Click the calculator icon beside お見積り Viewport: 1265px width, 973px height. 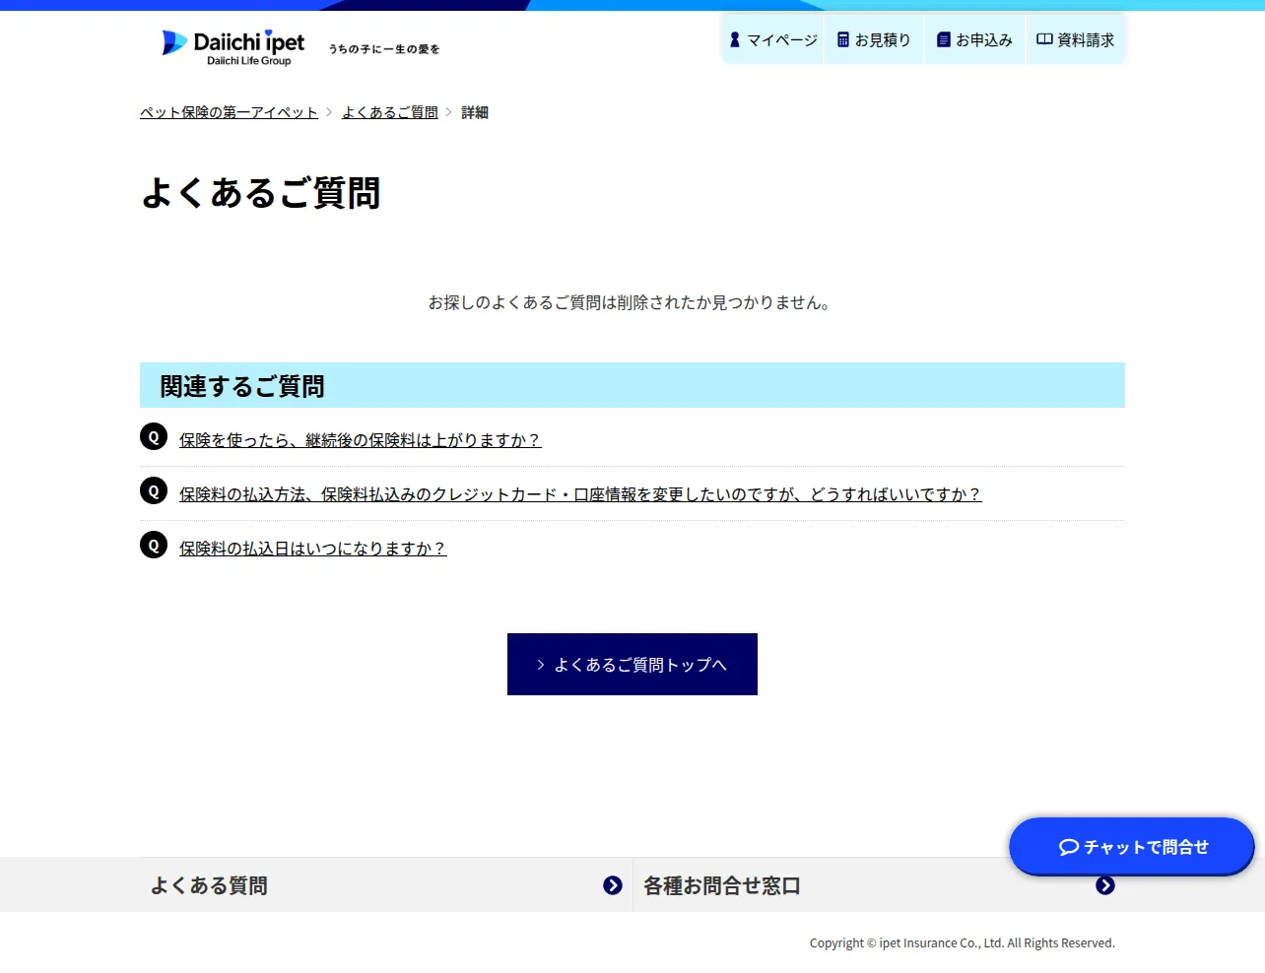click(843, 40)
